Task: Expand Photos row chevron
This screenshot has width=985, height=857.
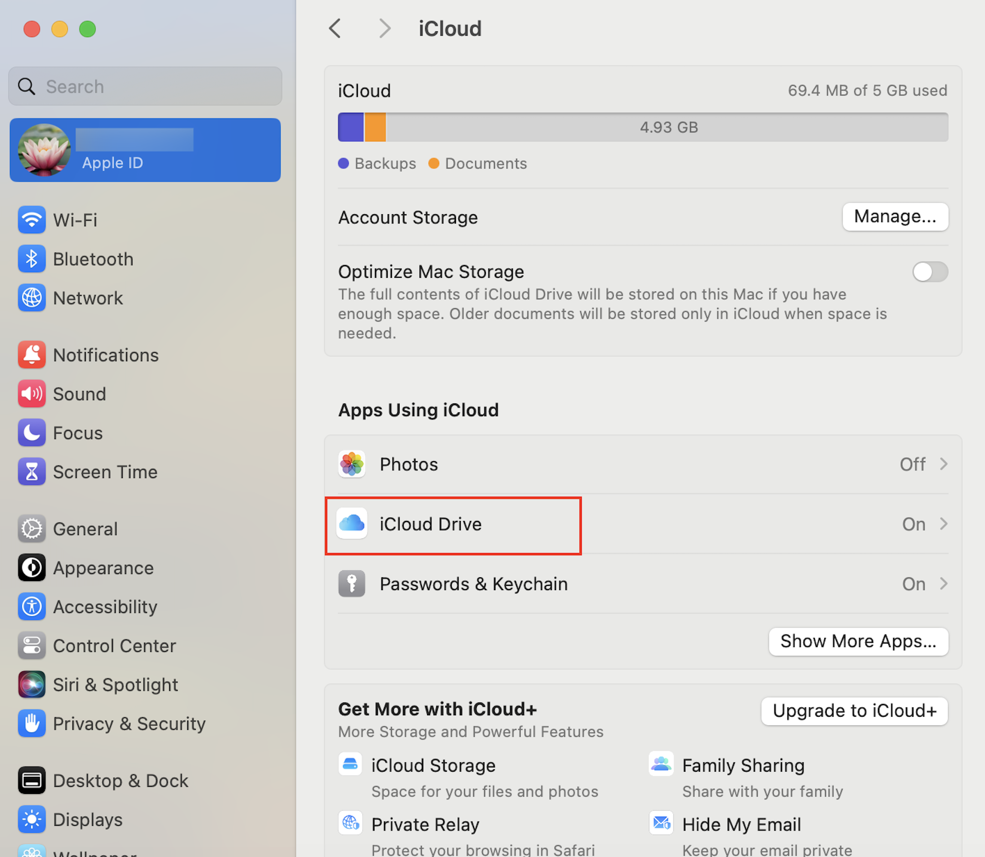Action: pos(943,464)
